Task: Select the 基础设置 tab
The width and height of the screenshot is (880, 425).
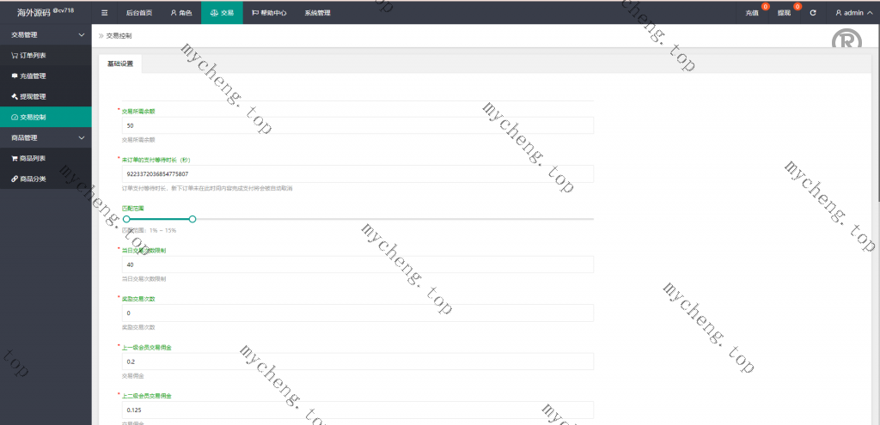Action: click(120, 64)
